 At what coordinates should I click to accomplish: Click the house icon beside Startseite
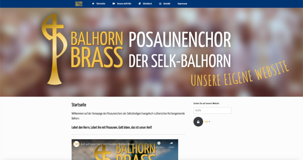coord(93,4)
